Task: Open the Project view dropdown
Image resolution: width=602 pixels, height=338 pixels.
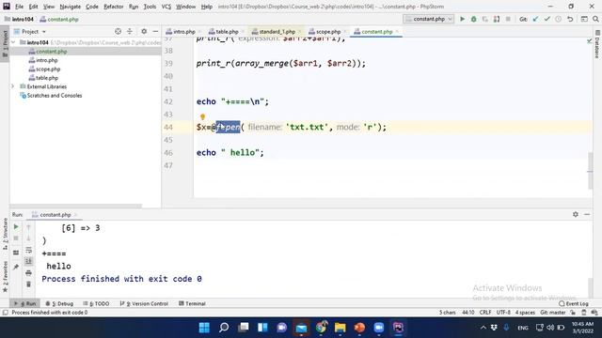Action: 30,31
